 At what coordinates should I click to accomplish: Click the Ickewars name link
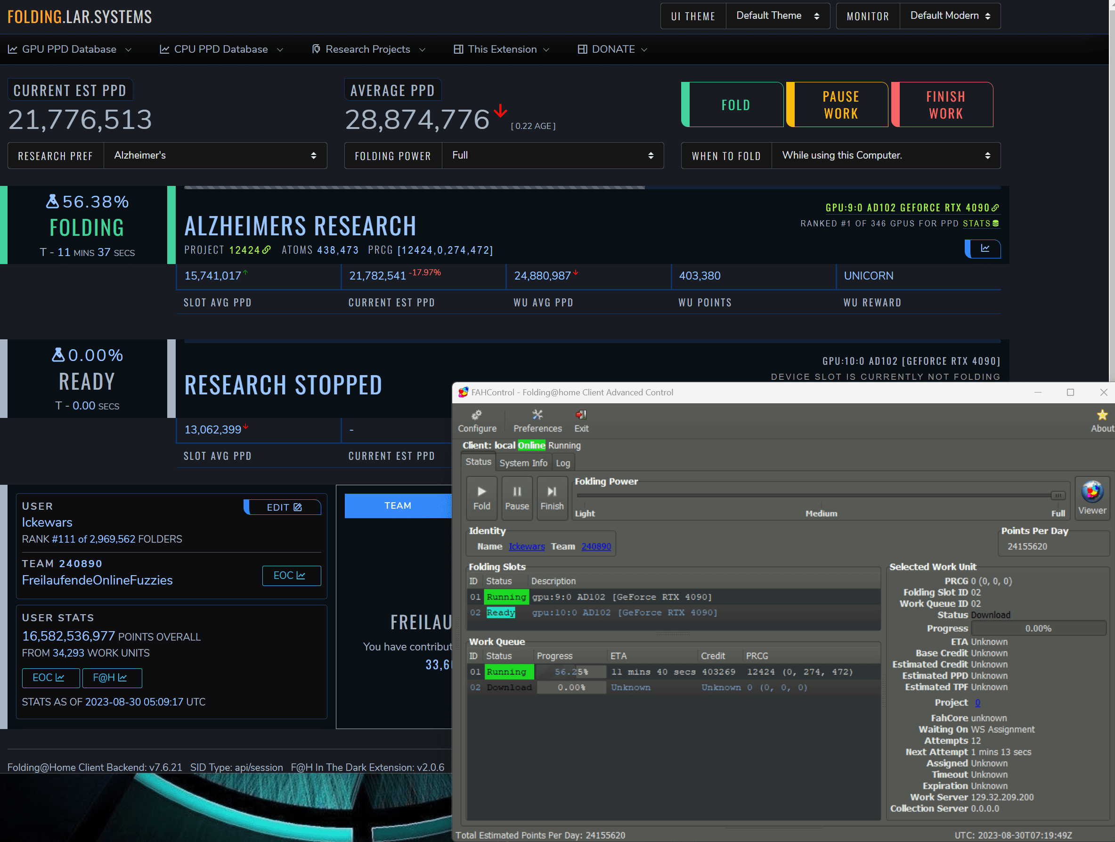click(526, 546)
